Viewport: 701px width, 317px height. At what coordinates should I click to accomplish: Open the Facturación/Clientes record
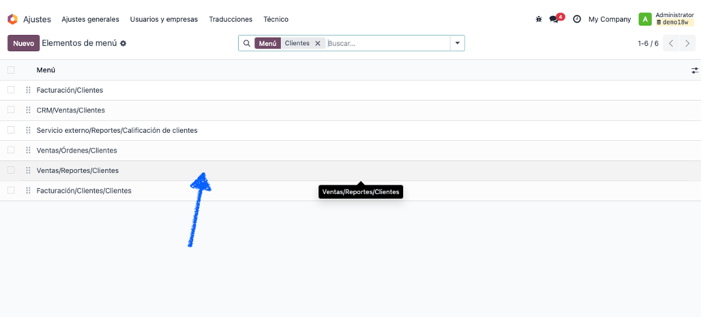click(x=70, y=90)
